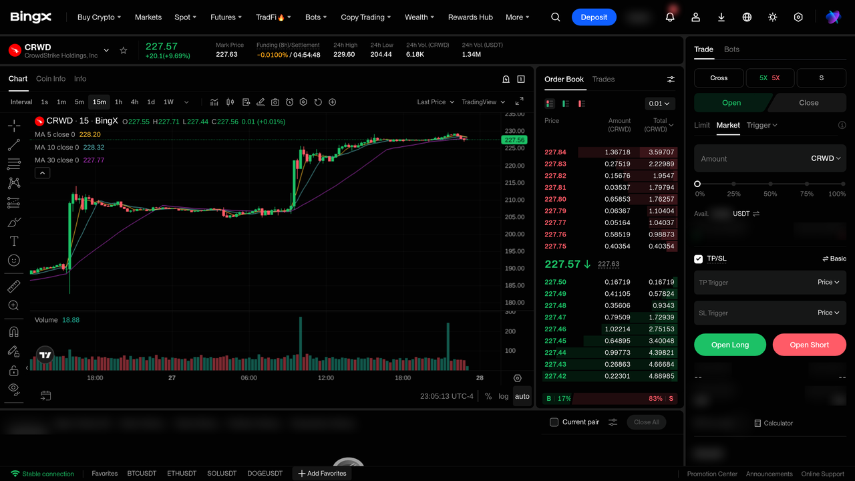Select the text annotation tool
The image size is (855, 481).
pyautogui.click(x=14, y=241)
